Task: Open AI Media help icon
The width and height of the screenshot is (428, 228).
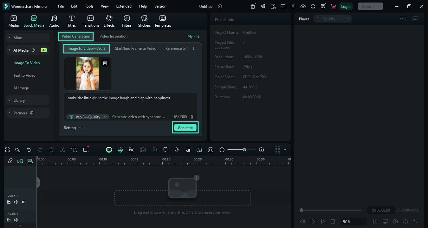Action: pos(33,50)
